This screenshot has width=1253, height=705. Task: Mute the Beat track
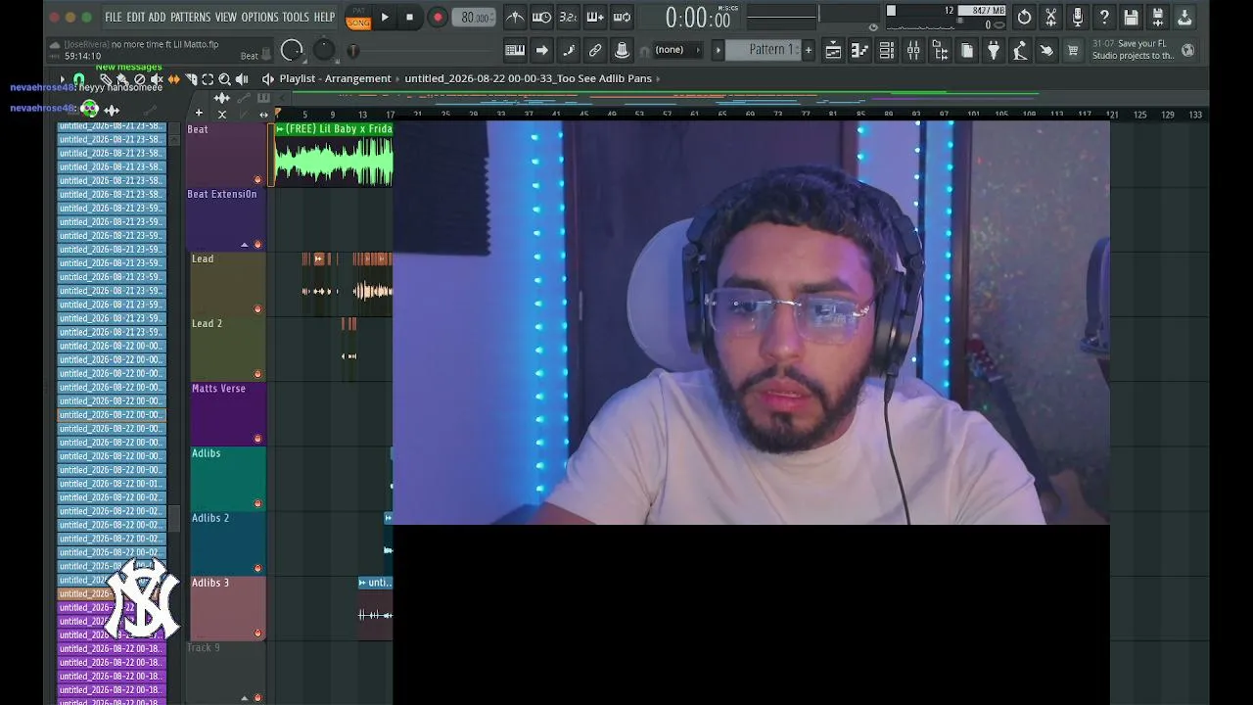point(257,180)
